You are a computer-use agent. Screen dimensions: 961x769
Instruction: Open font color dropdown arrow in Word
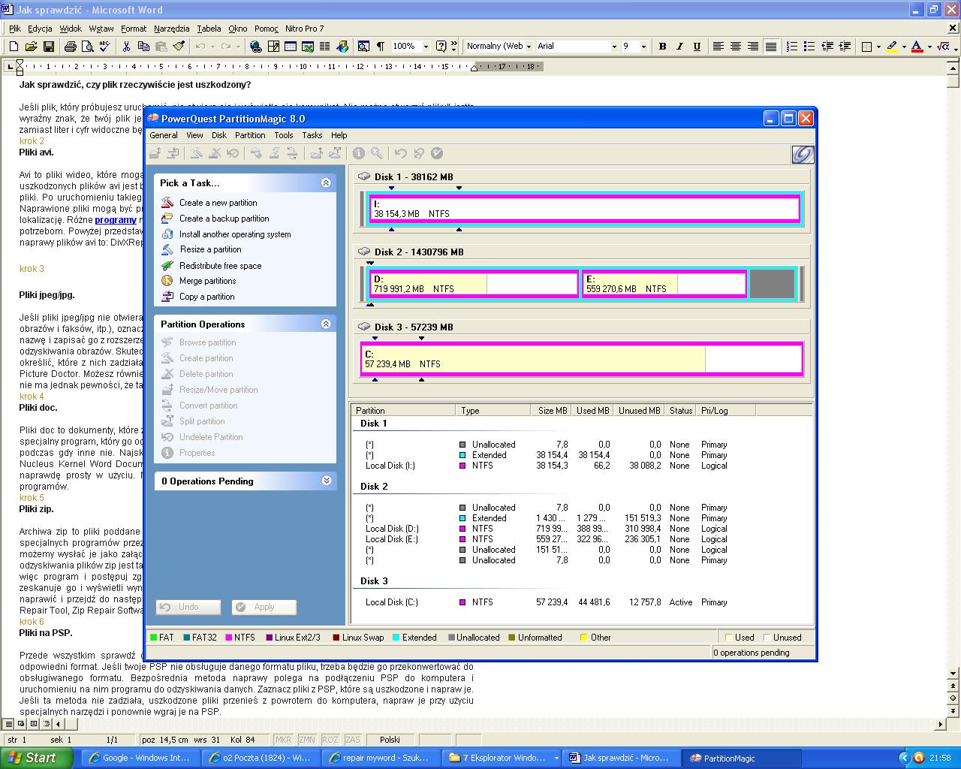click(929, 47)
